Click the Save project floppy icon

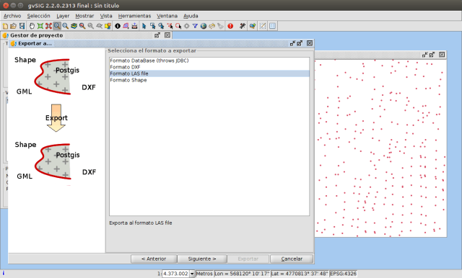pos(22,26)
